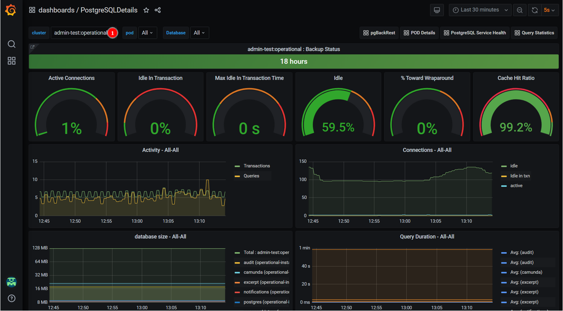563x311 pixels.
Task: Zoom out the time range
Action: [520, 10]
